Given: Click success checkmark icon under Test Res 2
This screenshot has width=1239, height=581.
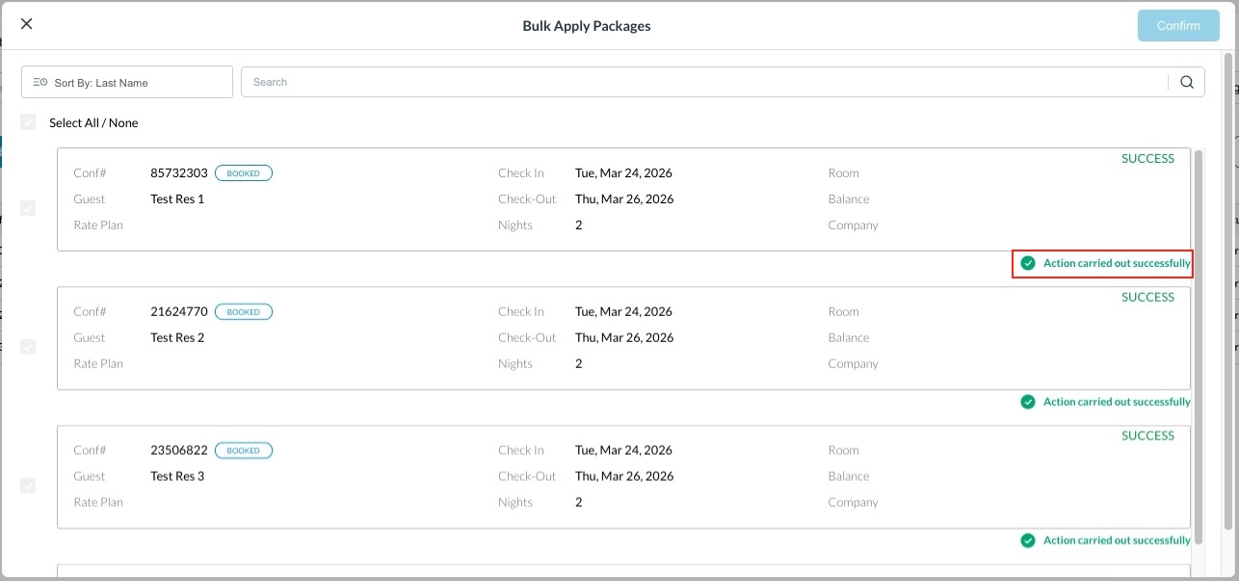Looking at the screenshot, I should pos(1028,402).
